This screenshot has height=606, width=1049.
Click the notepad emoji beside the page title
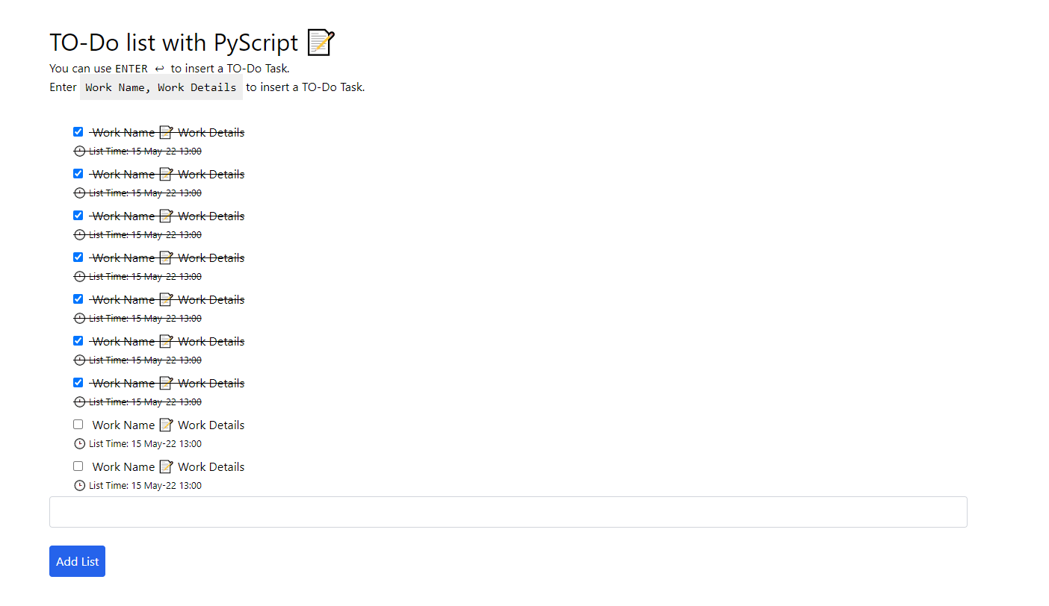click(x=321, y=43)
